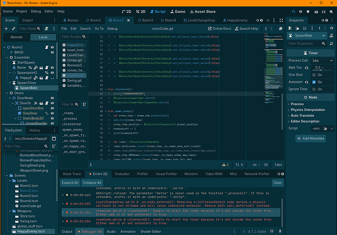Collapse the Doors node tree
The height and width of the screenshot is (235, 337).
click(x=7, y=93)
